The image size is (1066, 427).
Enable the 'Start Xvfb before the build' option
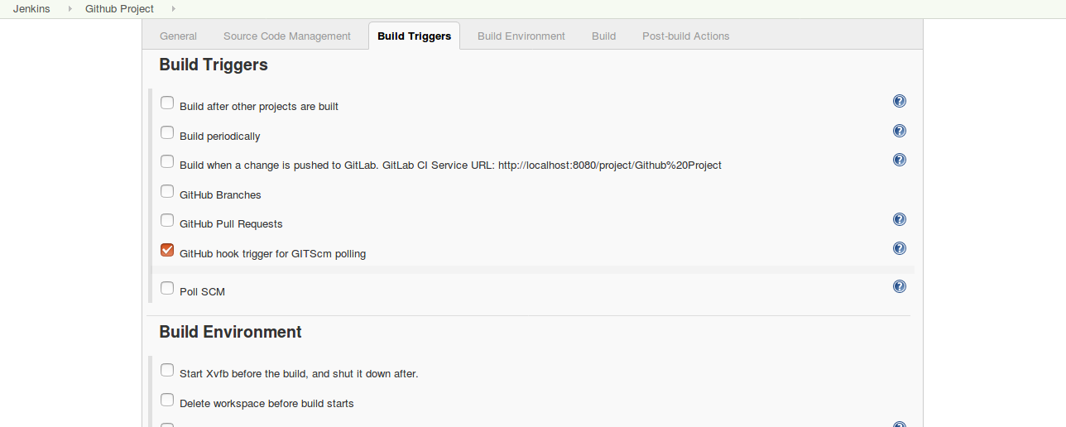[x=167, y=370]
